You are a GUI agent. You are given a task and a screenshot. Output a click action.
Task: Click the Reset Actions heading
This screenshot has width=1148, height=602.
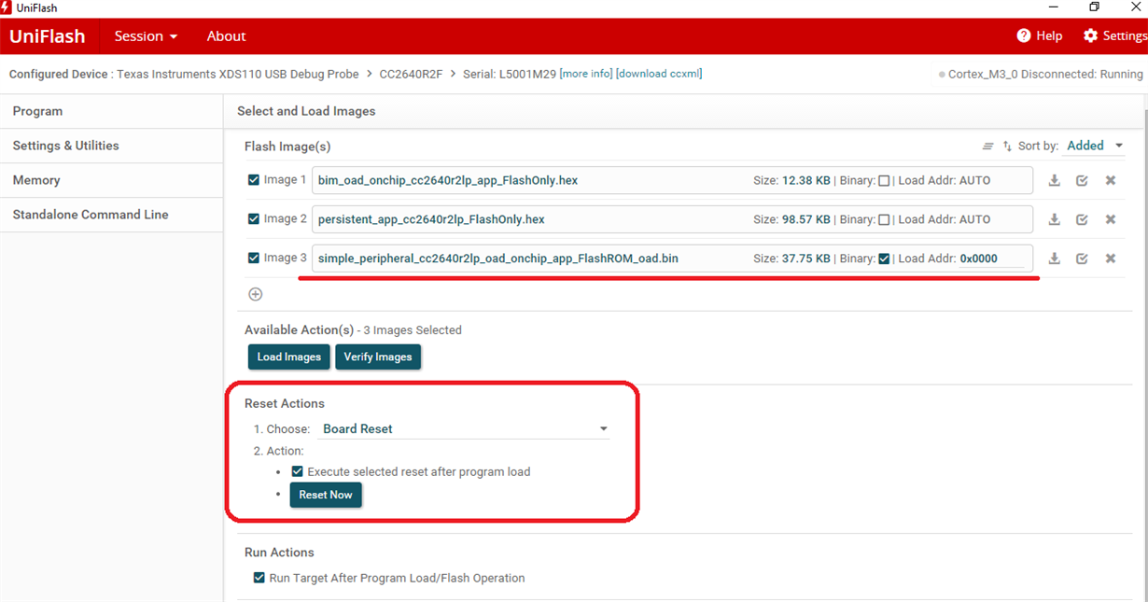pos(285,404)
